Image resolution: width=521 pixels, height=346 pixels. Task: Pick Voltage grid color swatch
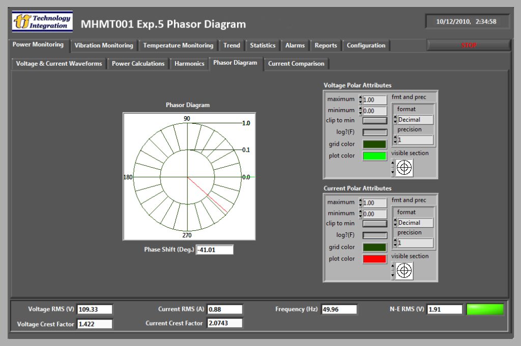coord(374,144)
